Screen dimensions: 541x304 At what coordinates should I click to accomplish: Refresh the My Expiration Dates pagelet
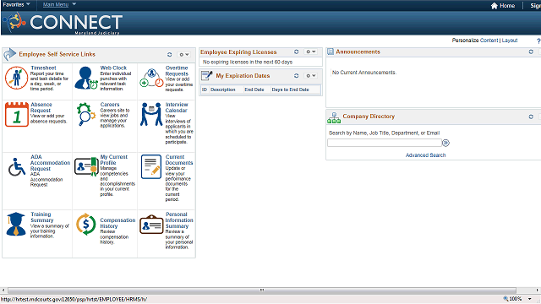pyautogui.click(x=296, y=75)
